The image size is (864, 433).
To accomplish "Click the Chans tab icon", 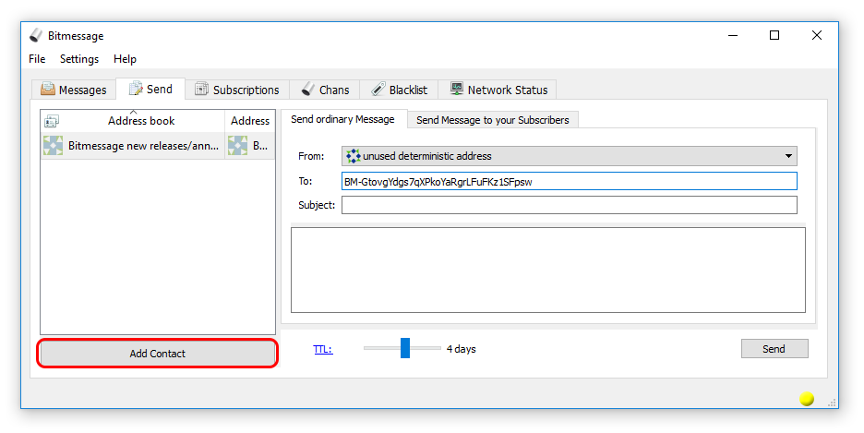I will [308, 89].
